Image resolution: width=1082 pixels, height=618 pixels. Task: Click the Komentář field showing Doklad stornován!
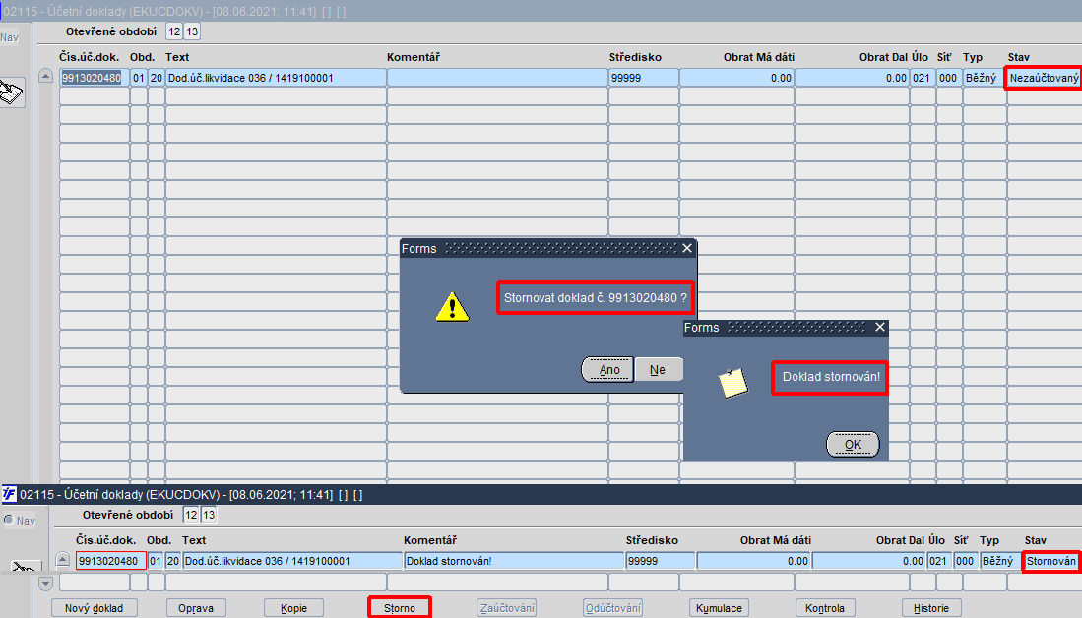click(513, 561)
